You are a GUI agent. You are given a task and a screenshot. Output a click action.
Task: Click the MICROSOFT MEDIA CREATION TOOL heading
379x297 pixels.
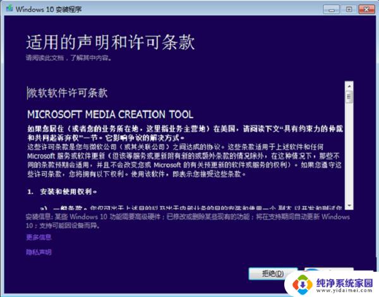pyautogui.click(x=110, y=114)
